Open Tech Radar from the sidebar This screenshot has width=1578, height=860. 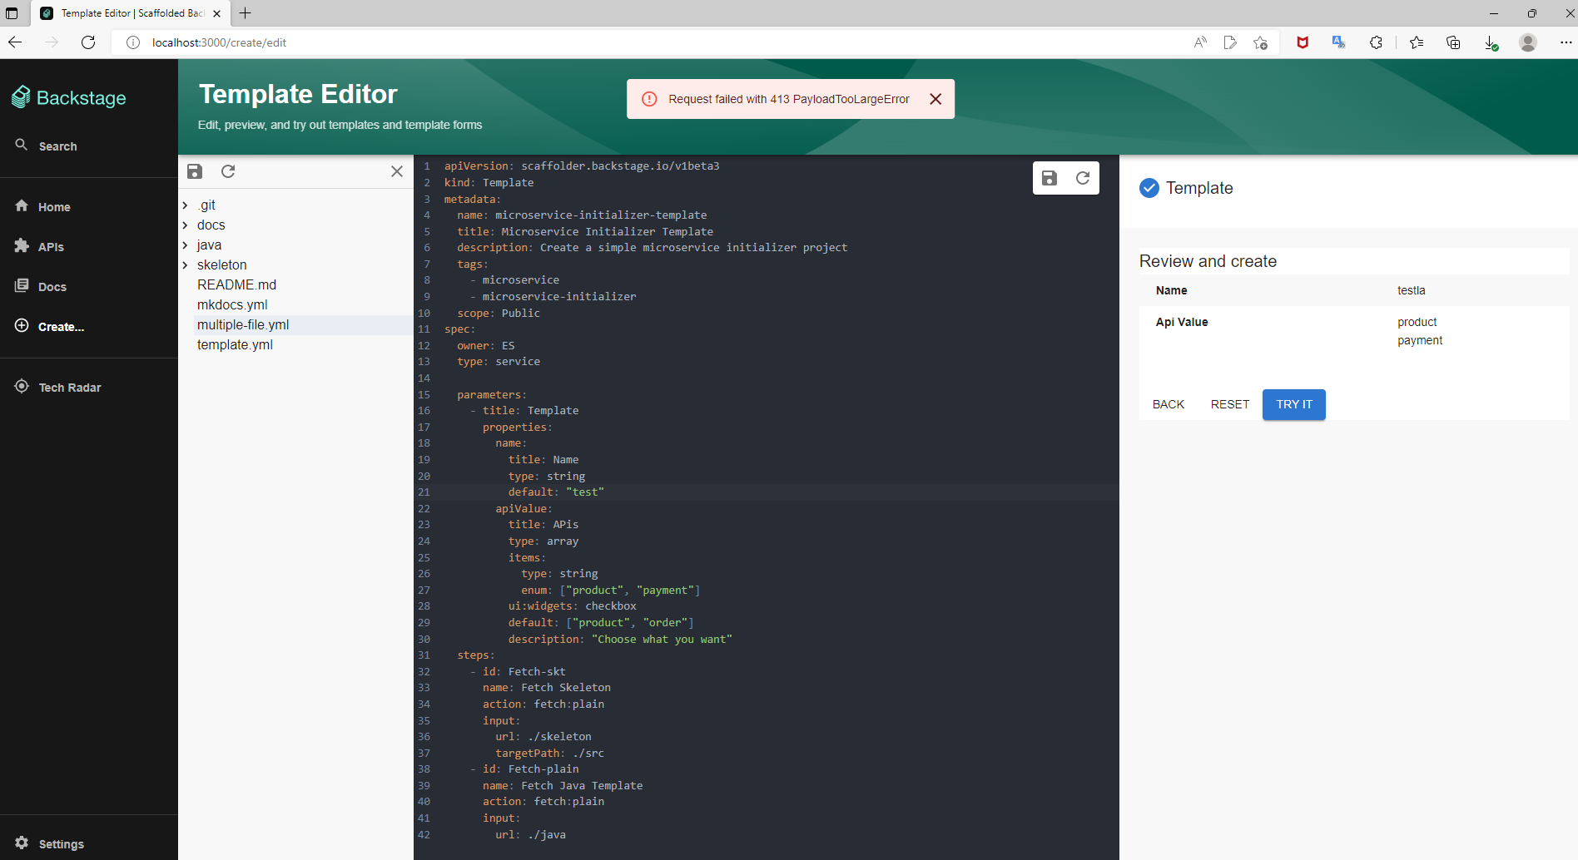click(69, 387)
